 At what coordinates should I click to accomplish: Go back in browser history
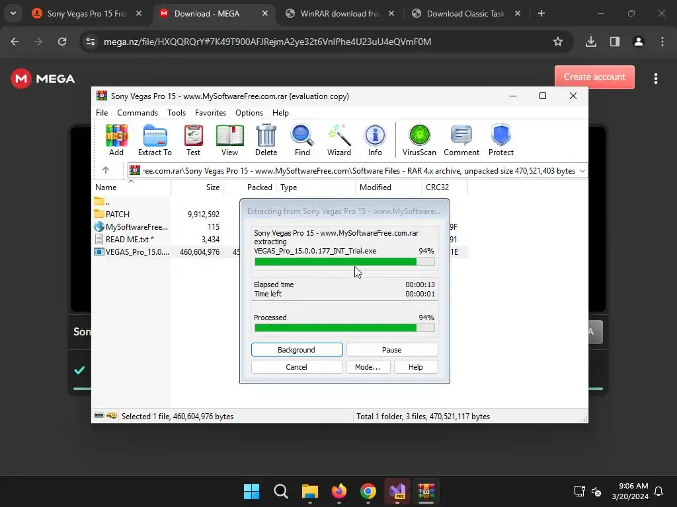click(x=15, y=42)
